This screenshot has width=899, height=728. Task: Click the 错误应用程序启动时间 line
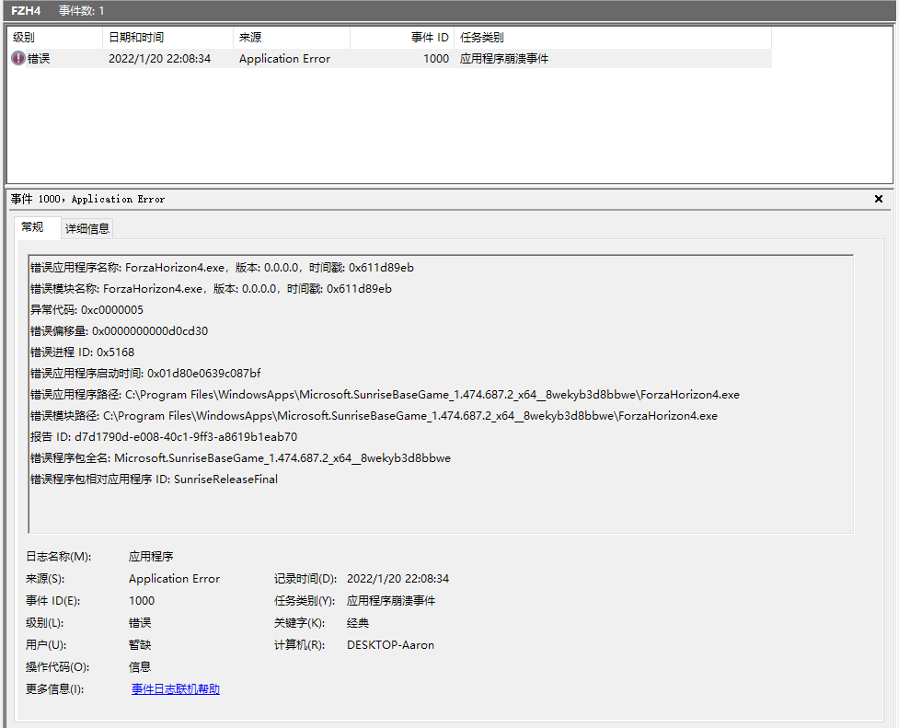click(x=145, y=374)
